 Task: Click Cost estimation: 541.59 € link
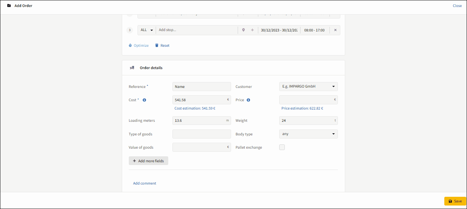(x=195, y=108)
